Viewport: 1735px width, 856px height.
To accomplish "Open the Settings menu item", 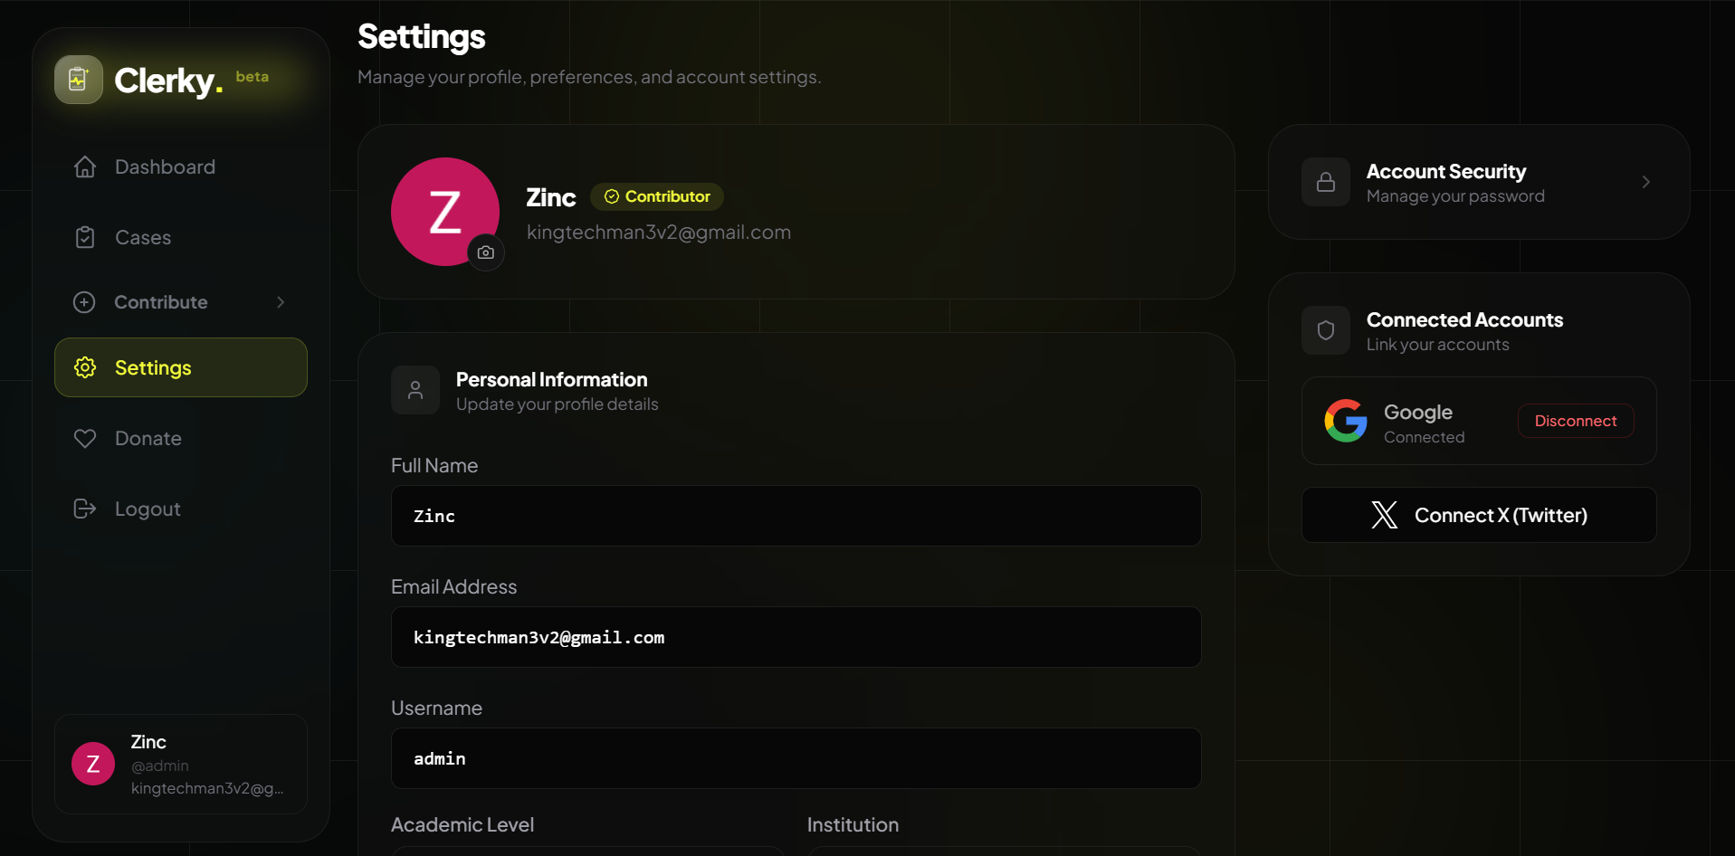I will click(x=181, y=367).
